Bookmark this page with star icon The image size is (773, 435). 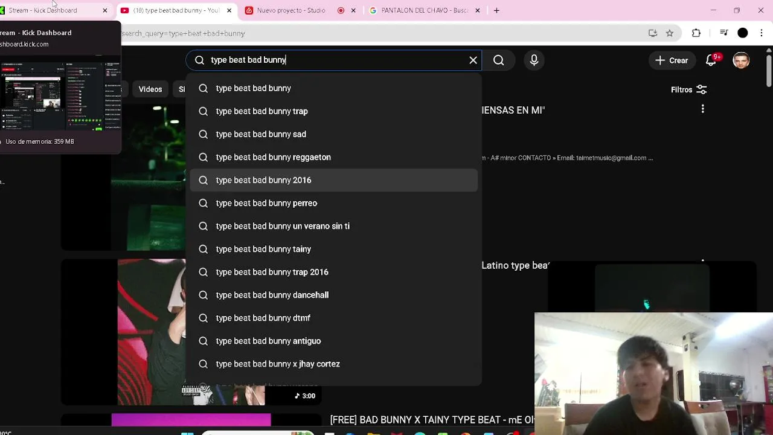pyautogui.click(x=670, y=33)
